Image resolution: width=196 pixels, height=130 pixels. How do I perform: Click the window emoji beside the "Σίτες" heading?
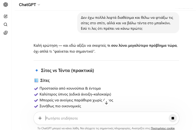pos(36,80)
